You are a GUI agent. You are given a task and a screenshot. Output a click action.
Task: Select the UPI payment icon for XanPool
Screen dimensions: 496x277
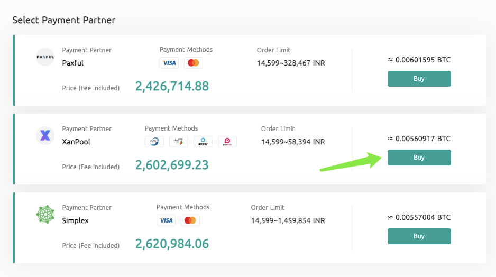coord(179,142)
